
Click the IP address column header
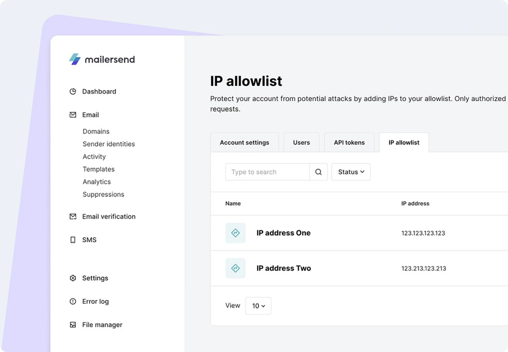click(x=415, y=203)
